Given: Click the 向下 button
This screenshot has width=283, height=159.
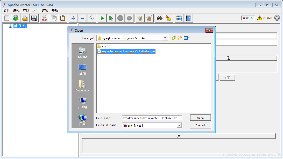Looking at the screenshot, I should pyautogui.click(x=227, y=78).
